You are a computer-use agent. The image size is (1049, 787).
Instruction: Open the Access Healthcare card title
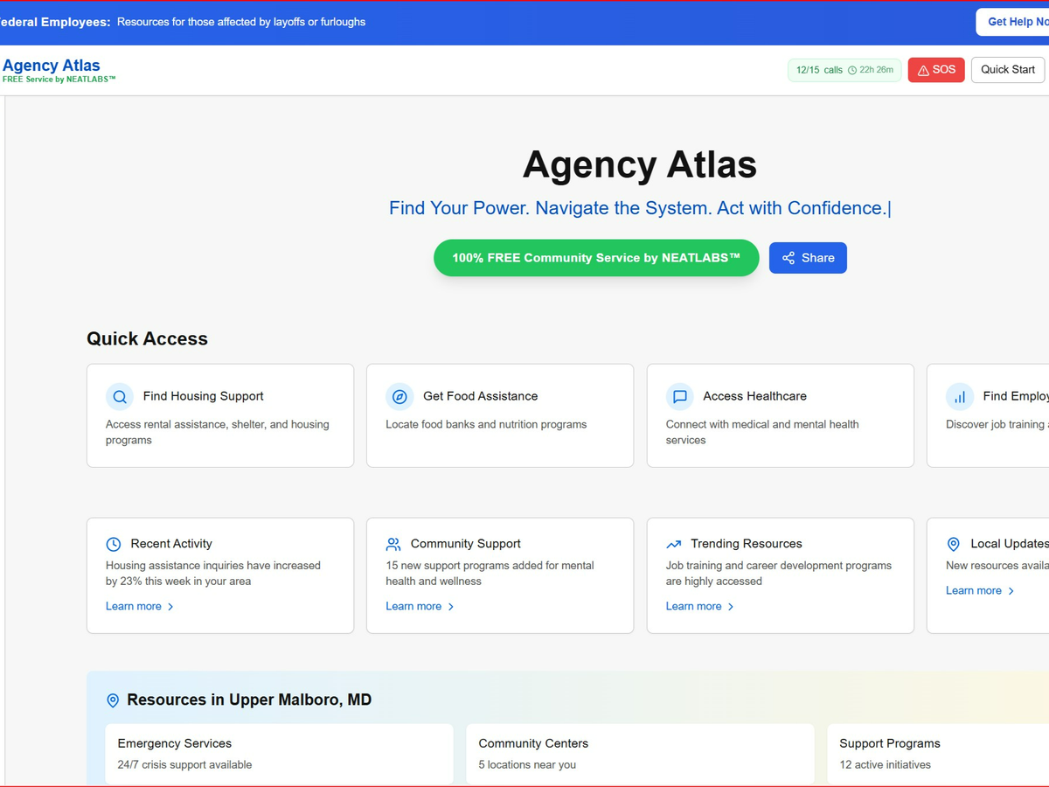(755, 396)
